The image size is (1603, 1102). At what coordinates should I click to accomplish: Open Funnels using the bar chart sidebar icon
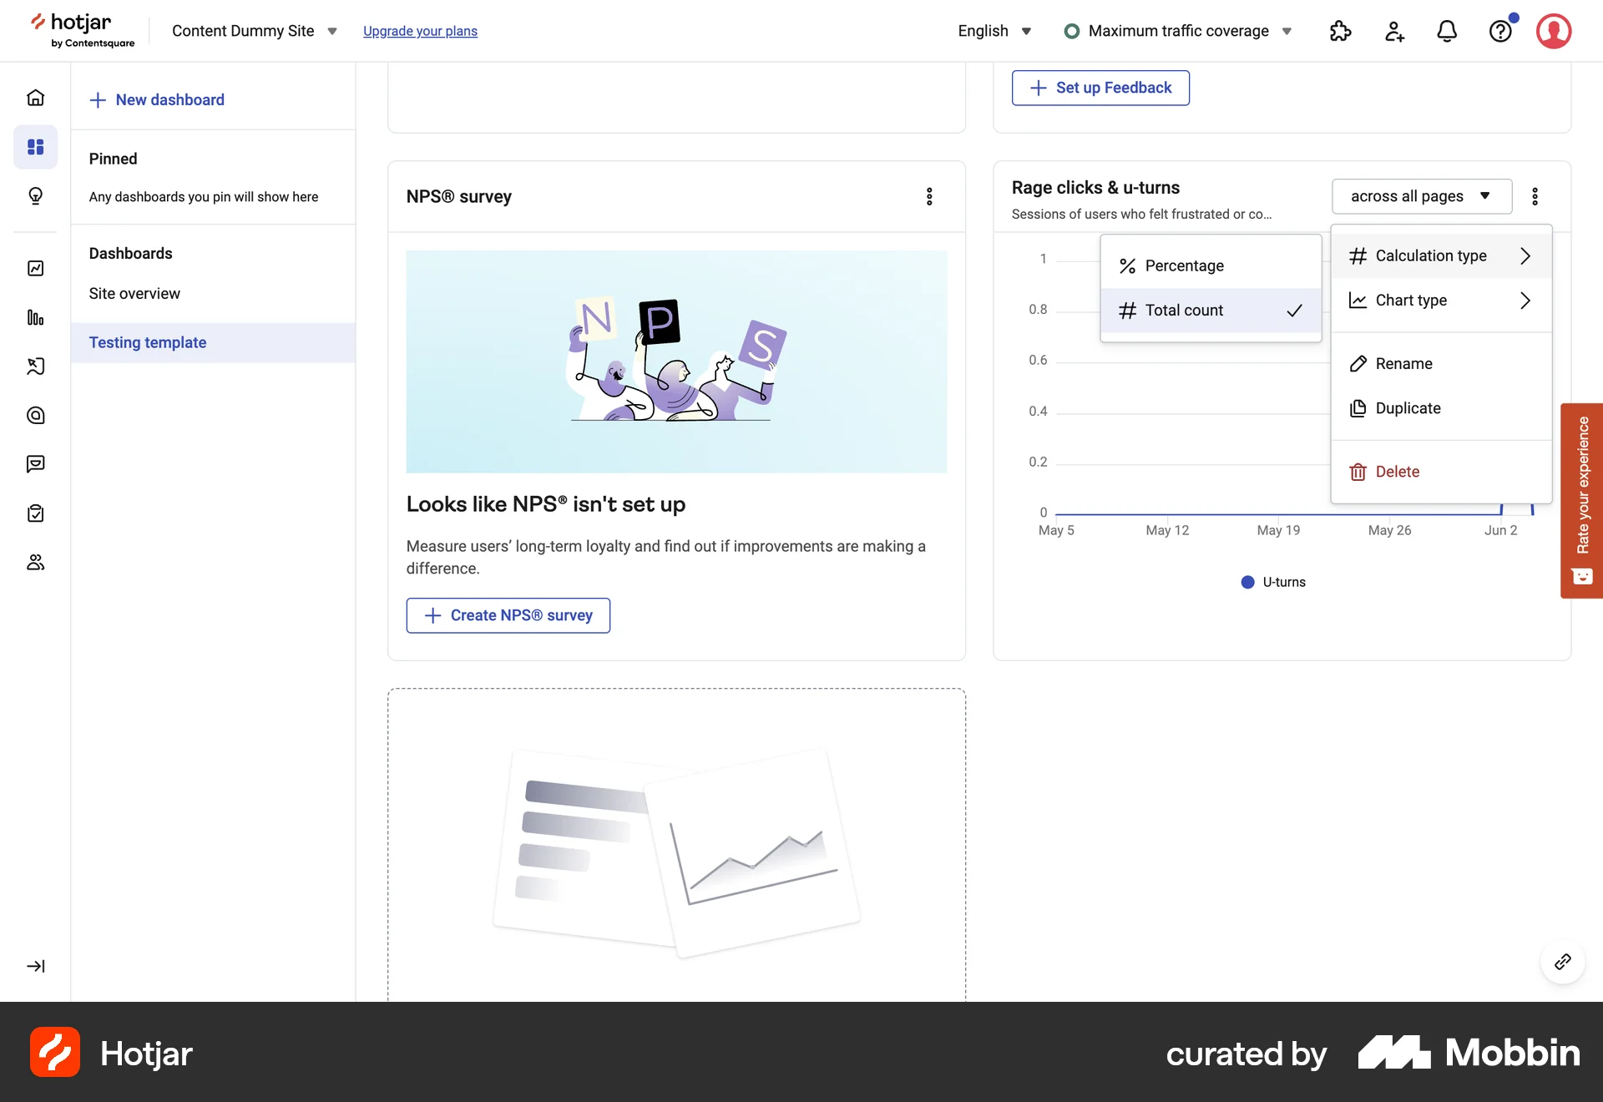pos(35,317)
